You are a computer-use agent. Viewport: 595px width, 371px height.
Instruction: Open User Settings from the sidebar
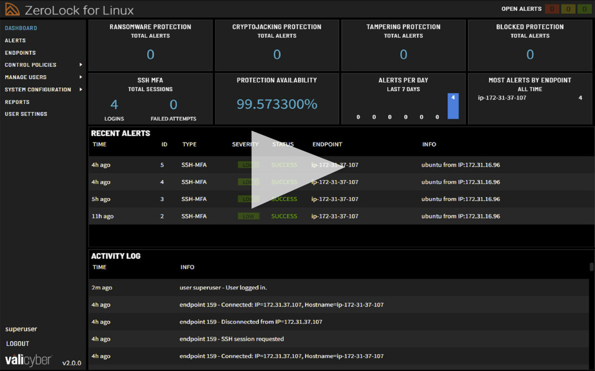(x=25, y=114)
